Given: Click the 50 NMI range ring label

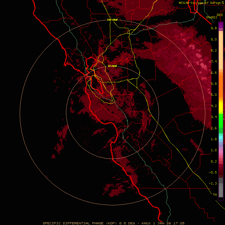Looking at the screenshot, I should 112,66.
